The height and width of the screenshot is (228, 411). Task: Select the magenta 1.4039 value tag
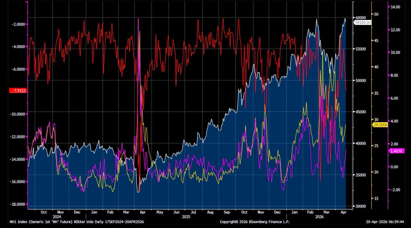click(396, 151)
